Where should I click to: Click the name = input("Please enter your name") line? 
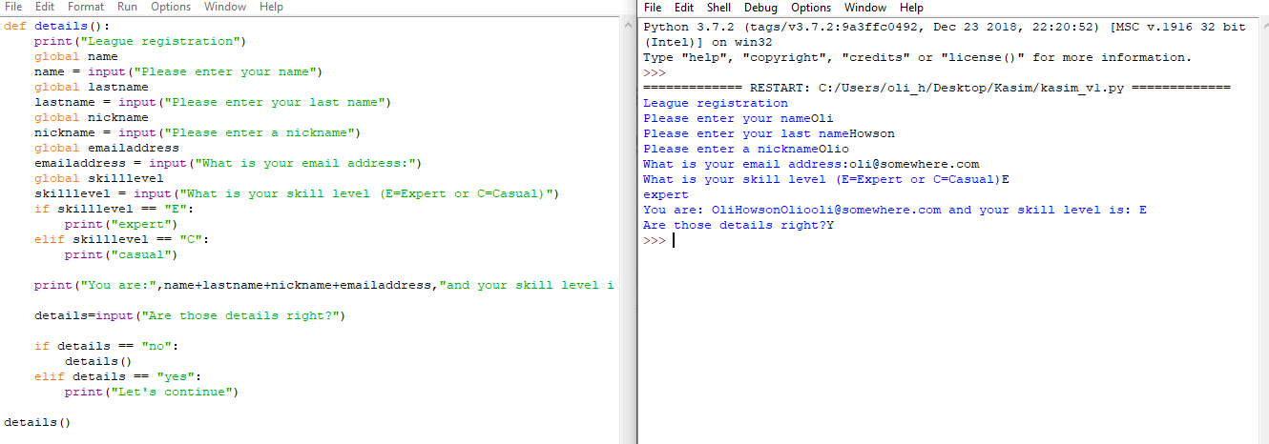(178, 72)
